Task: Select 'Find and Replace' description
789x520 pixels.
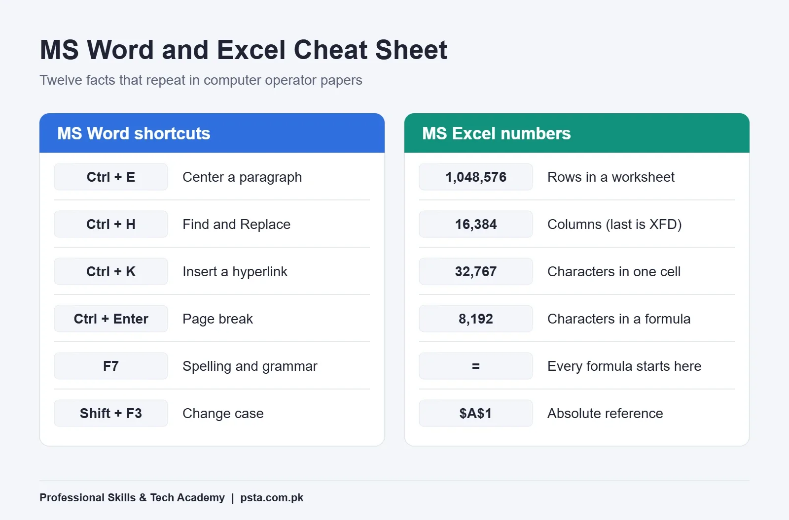Action: click(x=237, y=225)
